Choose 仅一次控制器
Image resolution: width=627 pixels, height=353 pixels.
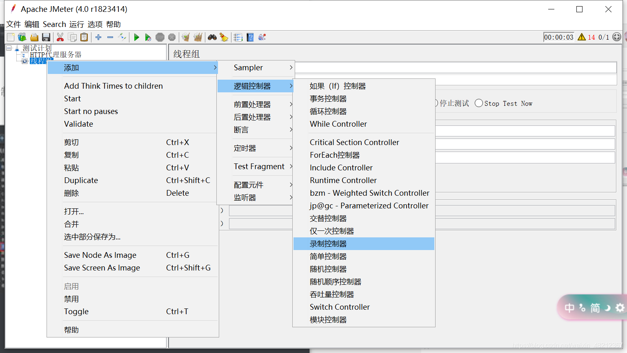364,231
